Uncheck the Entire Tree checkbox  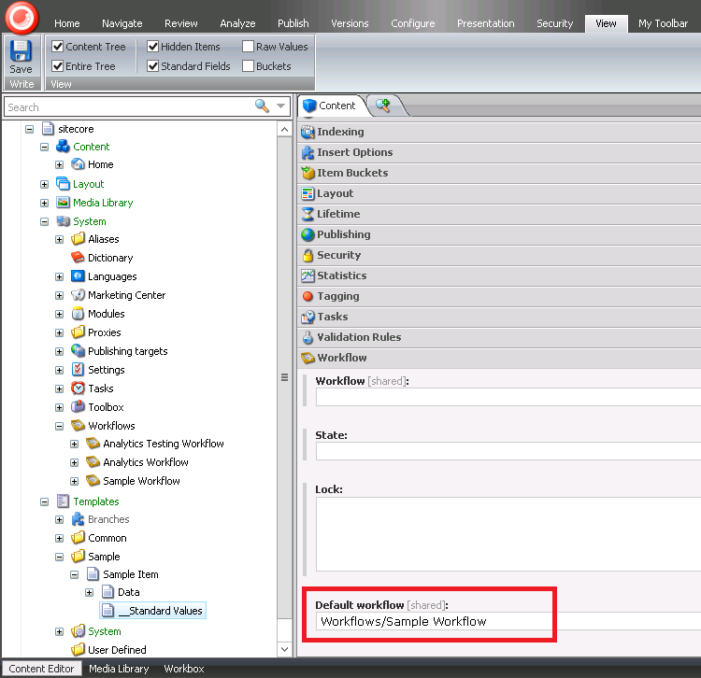pos(57,65)
